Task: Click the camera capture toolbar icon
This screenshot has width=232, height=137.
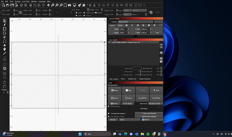Action: 69,5
